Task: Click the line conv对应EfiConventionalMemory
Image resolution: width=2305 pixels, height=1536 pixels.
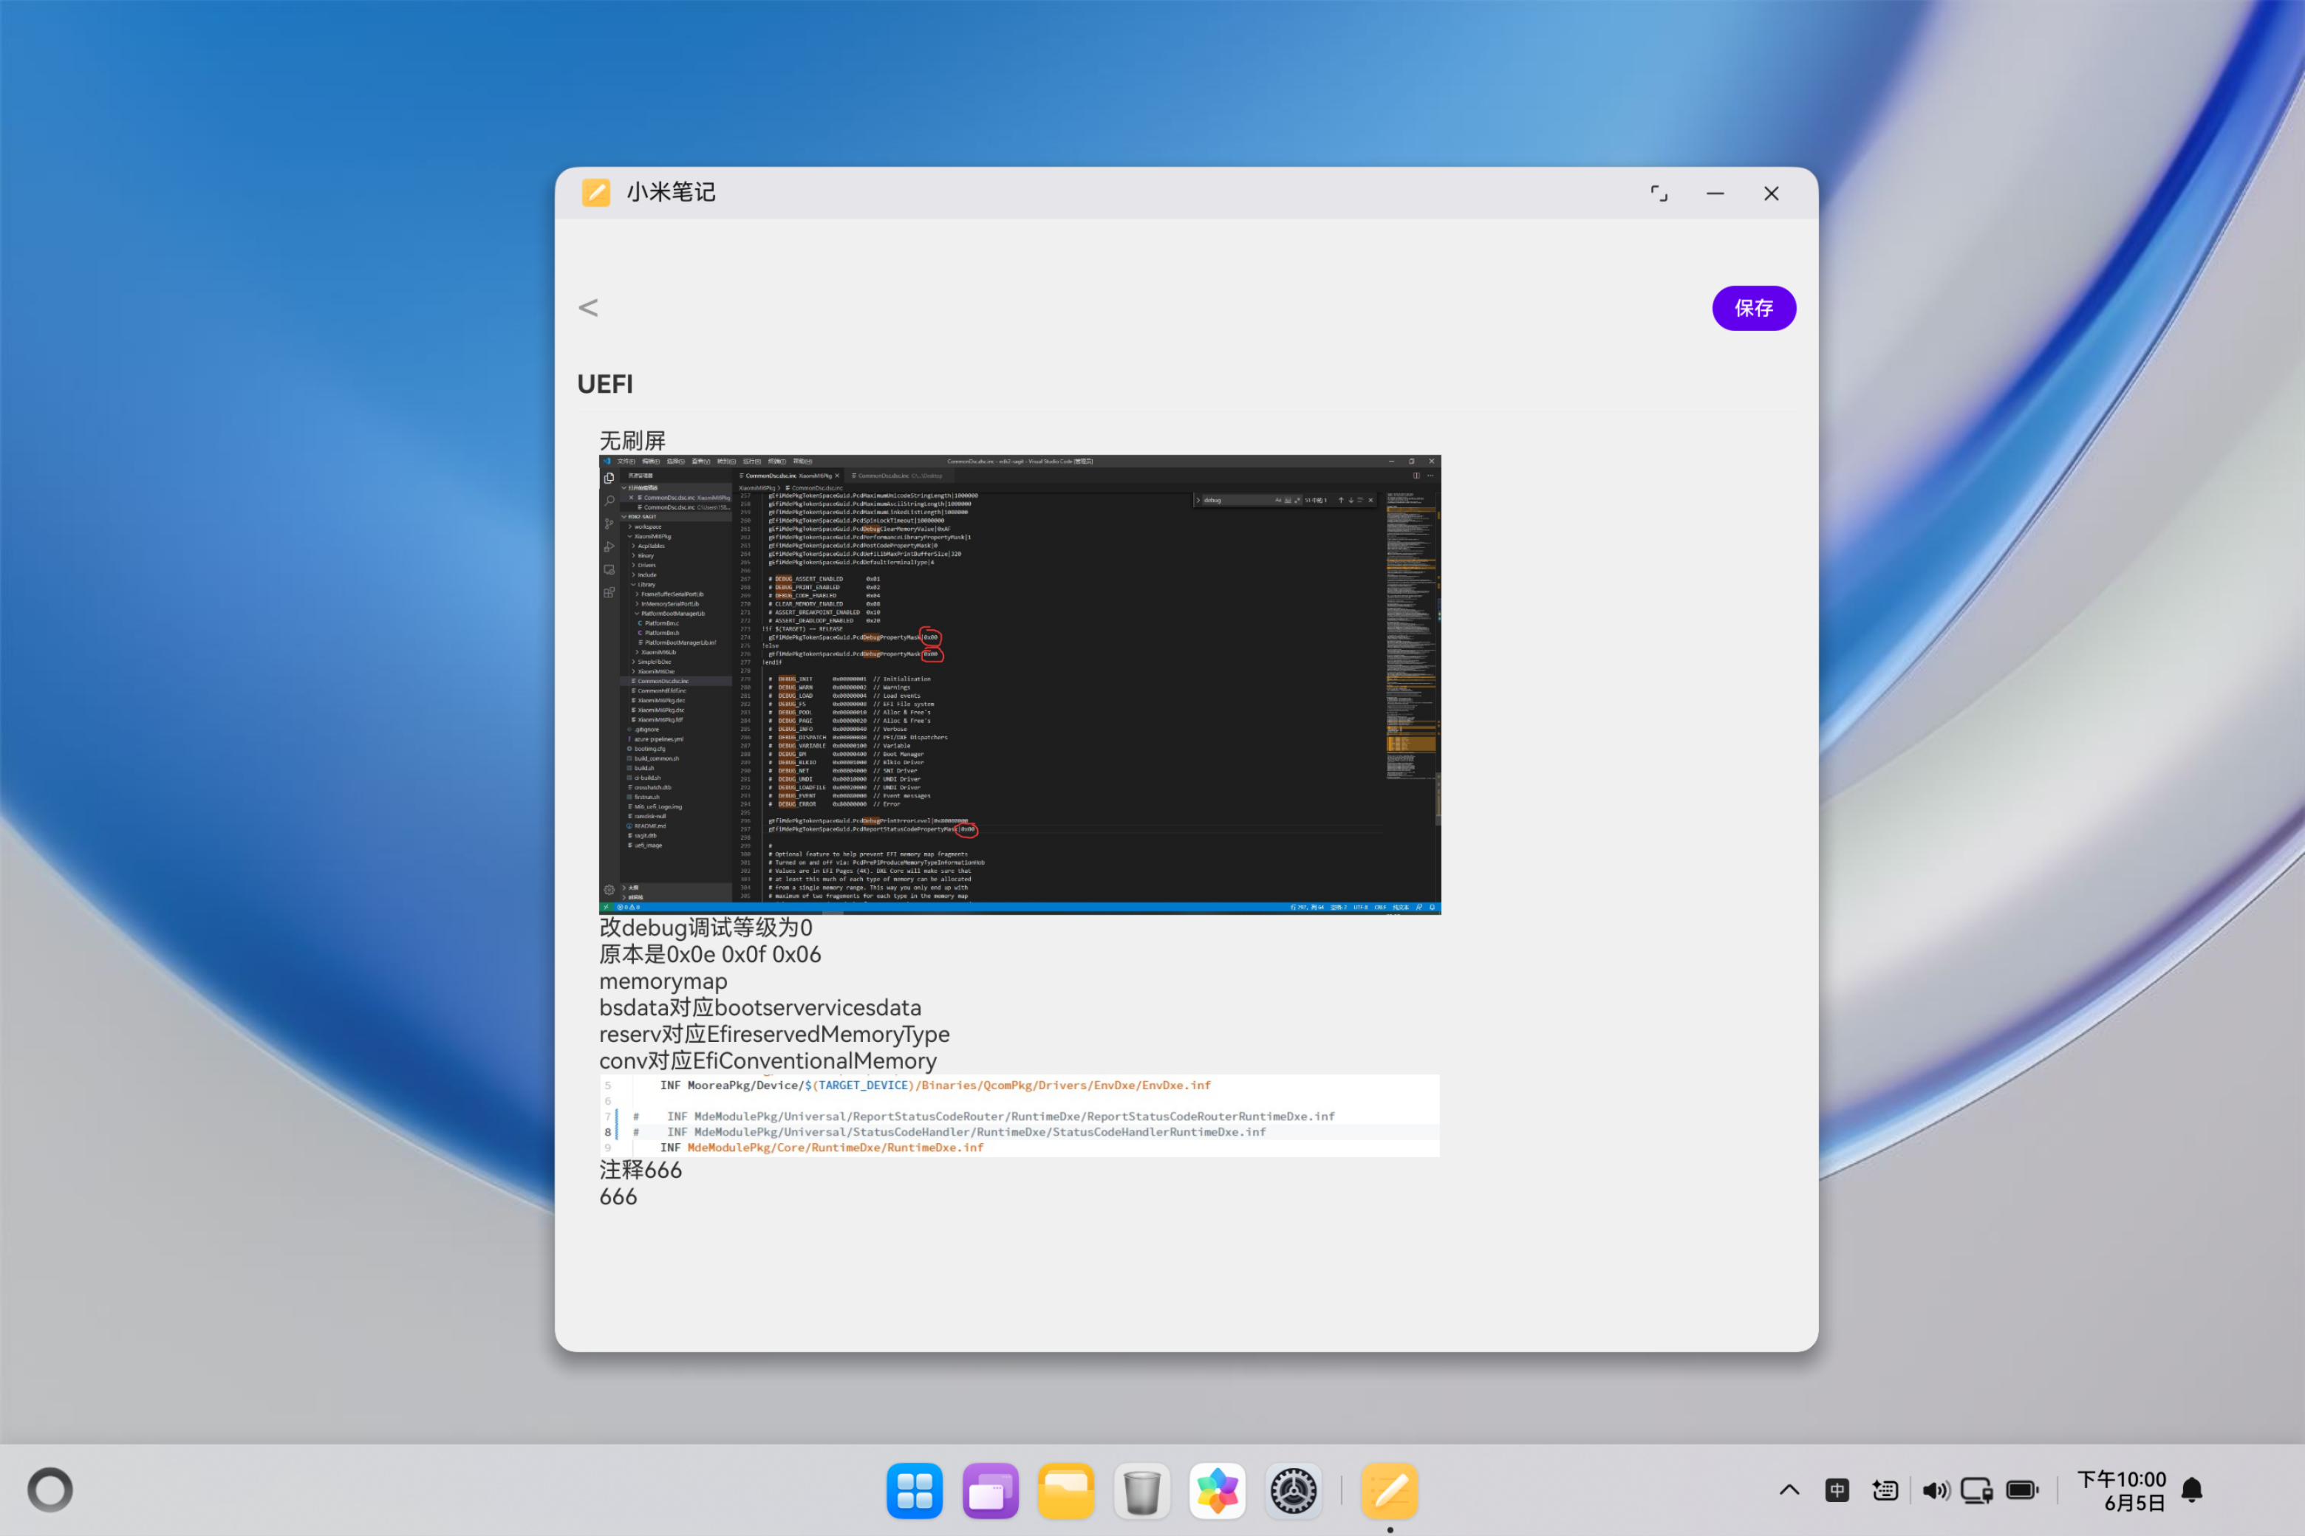Action: [768, 1060]
